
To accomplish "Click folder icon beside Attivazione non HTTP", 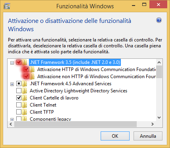I will [32, 77].
